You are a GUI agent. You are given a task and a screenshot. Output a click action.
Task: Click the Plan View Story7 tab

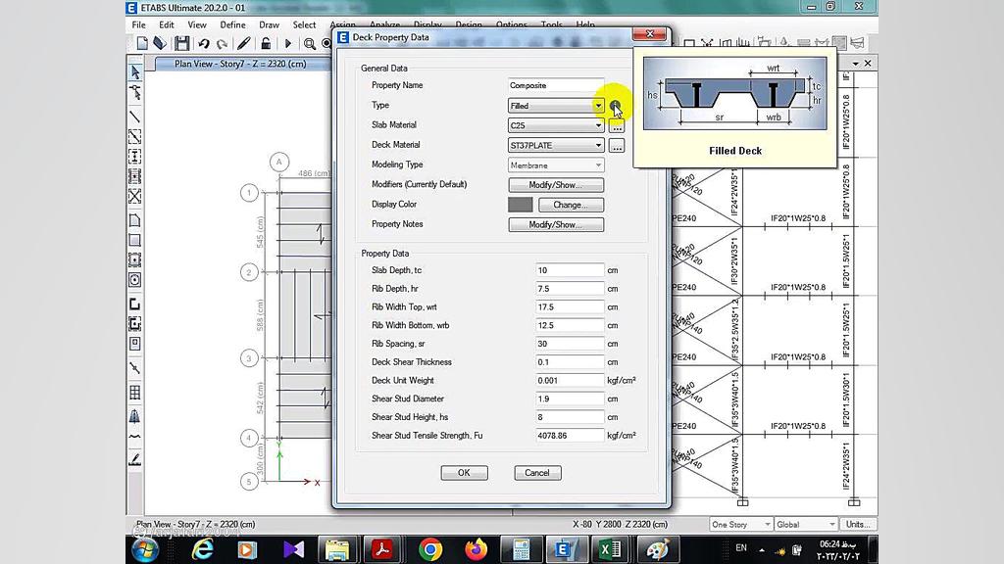click(x=240, y=64)
